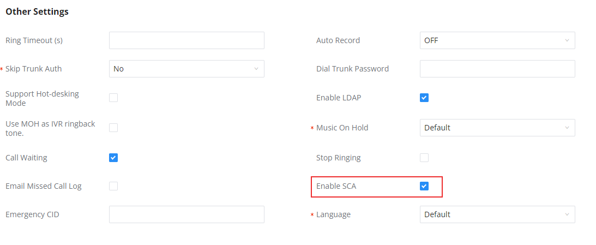
Task: Tick Use MOH as IVR ringback tone
Action: pos(113,128)
